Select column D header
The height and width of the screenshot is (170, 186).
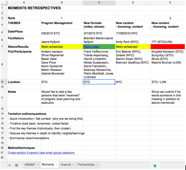coord(133,3)
